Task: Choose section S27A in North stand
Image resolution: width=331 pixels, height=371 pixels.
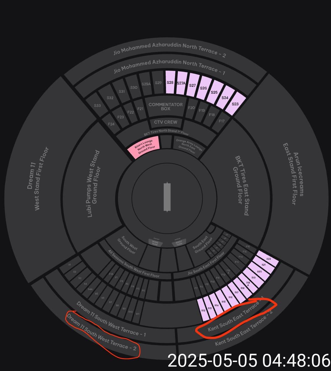Action: tap(181, 83)
